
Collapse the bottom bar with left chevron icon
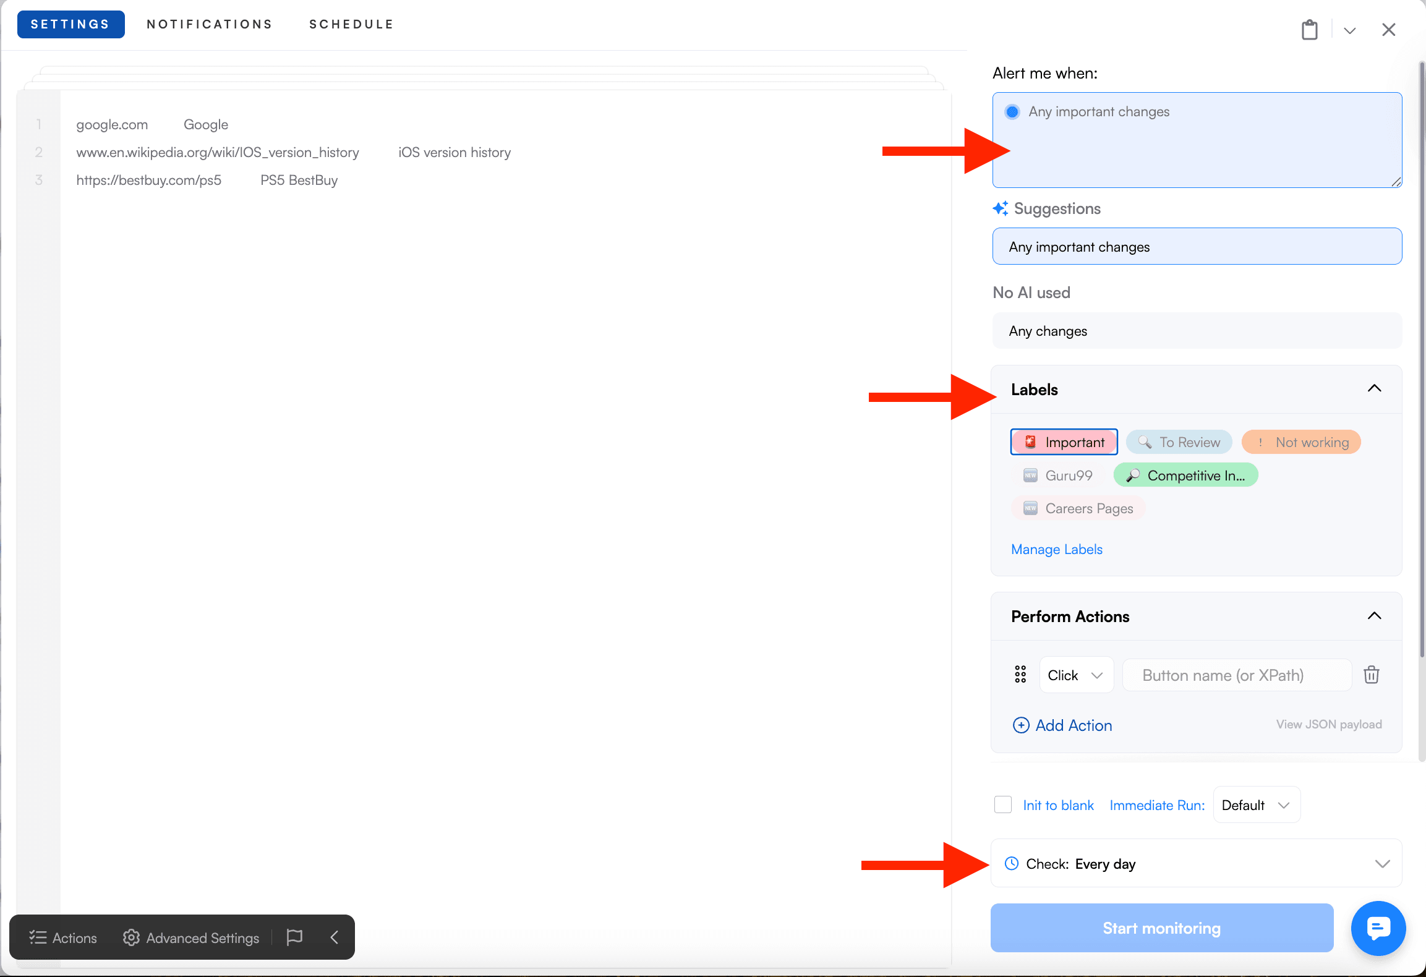pyautogui.click(x=333, y=937)
